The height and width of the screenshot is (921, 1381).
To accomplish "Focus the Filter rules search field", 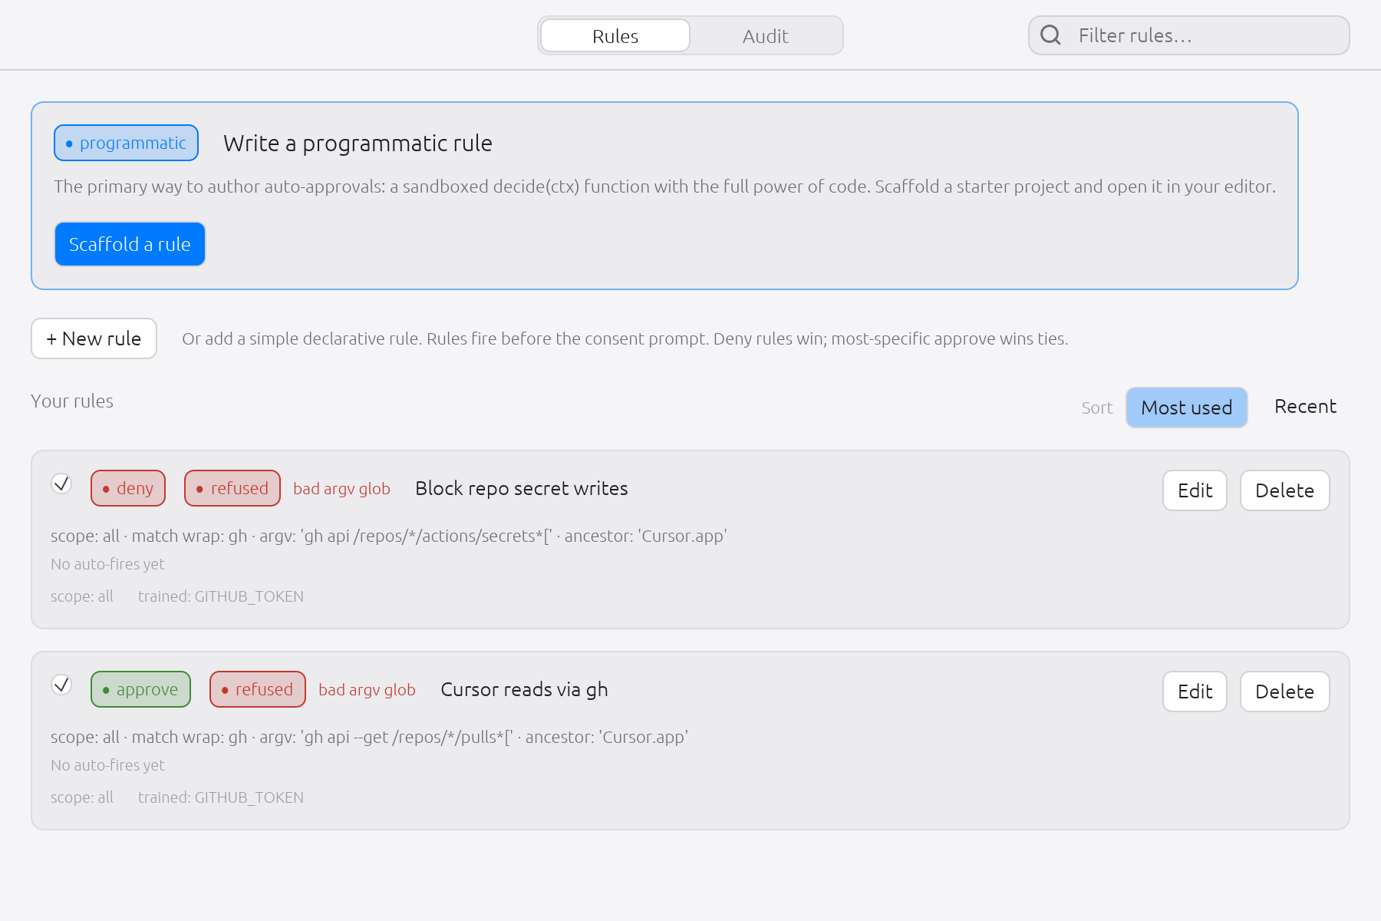I will [x=1188, y=35].
